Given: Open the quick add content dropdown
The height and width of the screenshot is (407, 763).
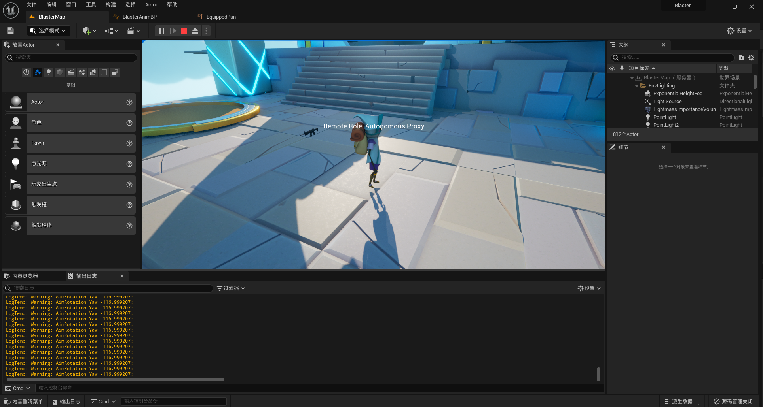Looking at the screenshot, I should pos(90,30).
